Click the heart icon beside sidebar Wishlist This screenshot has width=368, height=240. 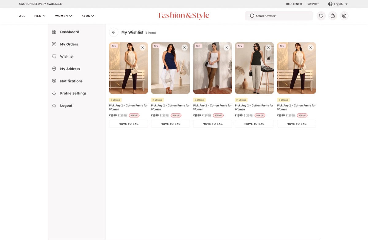(x=54, y=56)
